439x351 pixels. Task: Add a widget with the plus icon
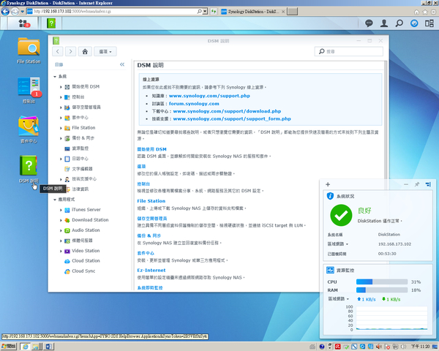(x=328, y=185)
